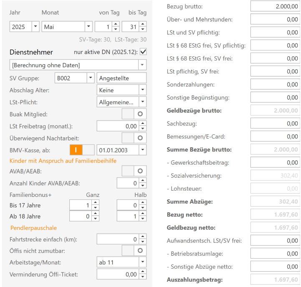Decrease Verminderung Öffi-Ticket amount
This screenshot has height=287, width=301.
(143, 277)
